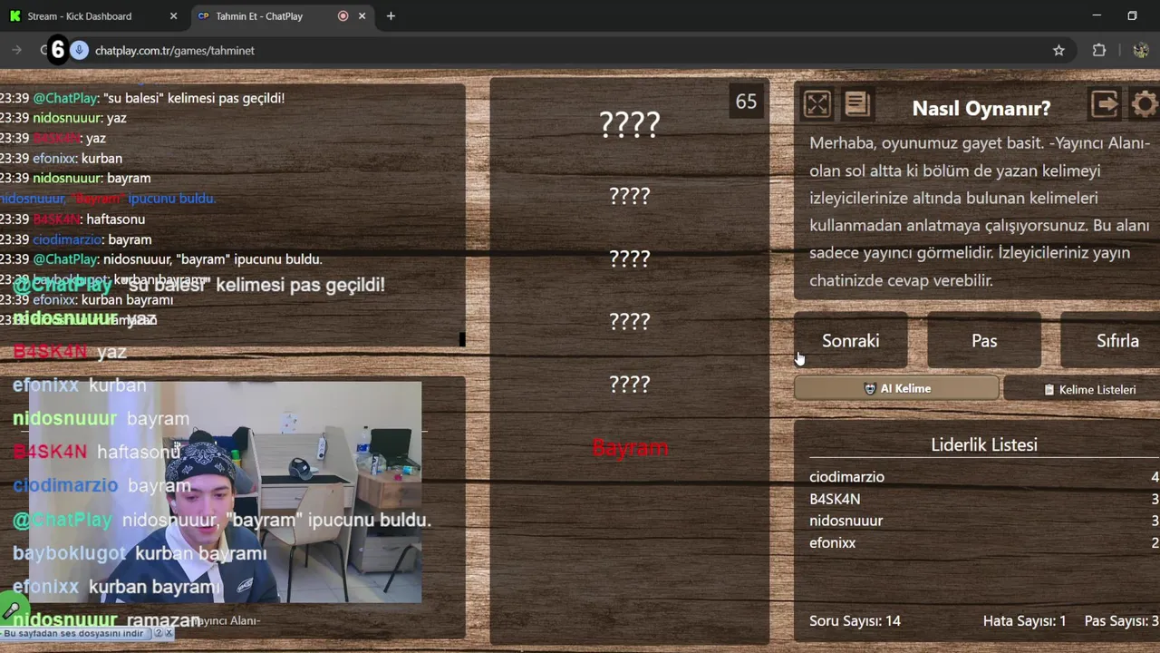Click nidosnuuur in Liderlik Listesi
The image size is (1160, 653).
pyautogui.click(x=846, y=521)
